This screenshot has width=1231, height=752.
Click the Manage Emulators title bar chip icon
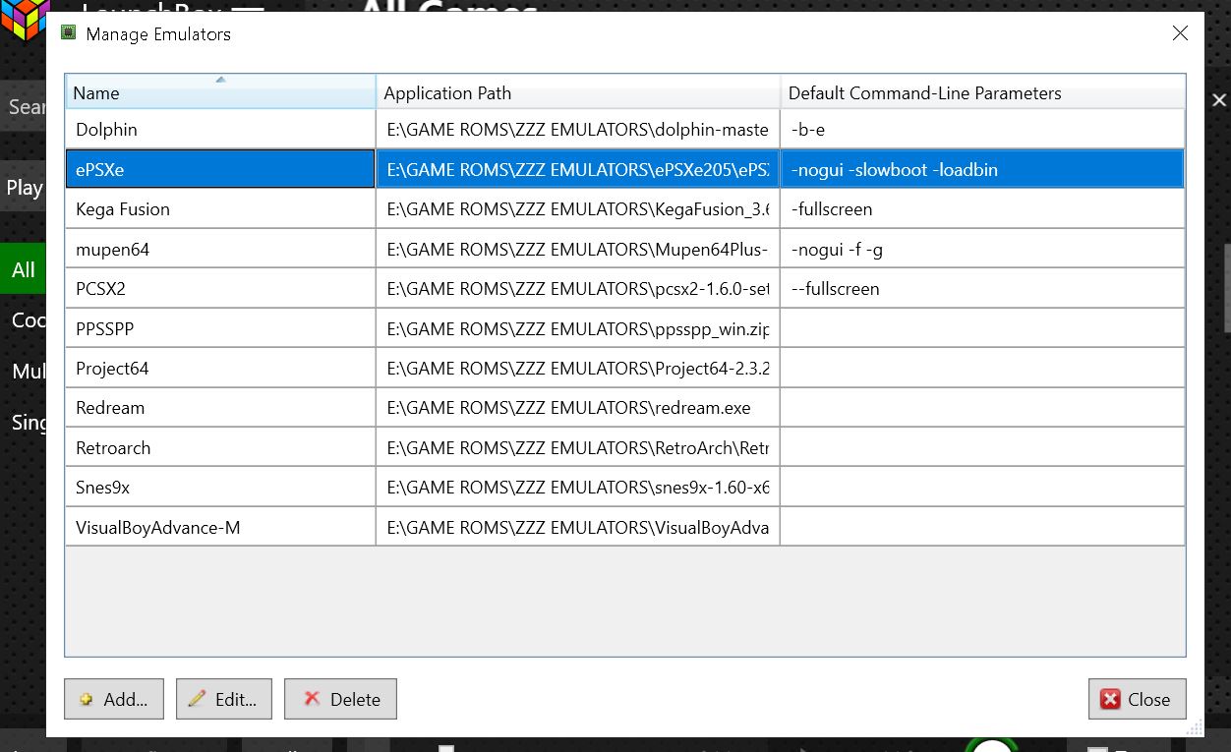tap(69, 32)
